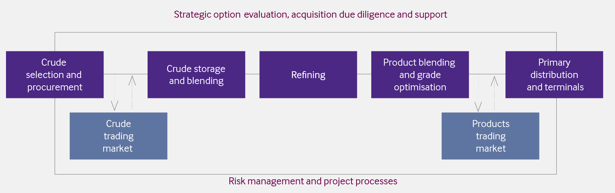Select the Crude storage and blending box

(196, 75)
